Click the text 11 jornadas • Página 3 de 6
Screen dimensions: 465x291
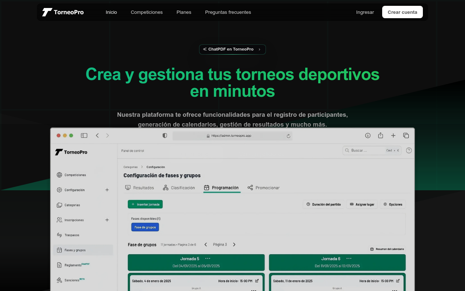click(178, 245)
